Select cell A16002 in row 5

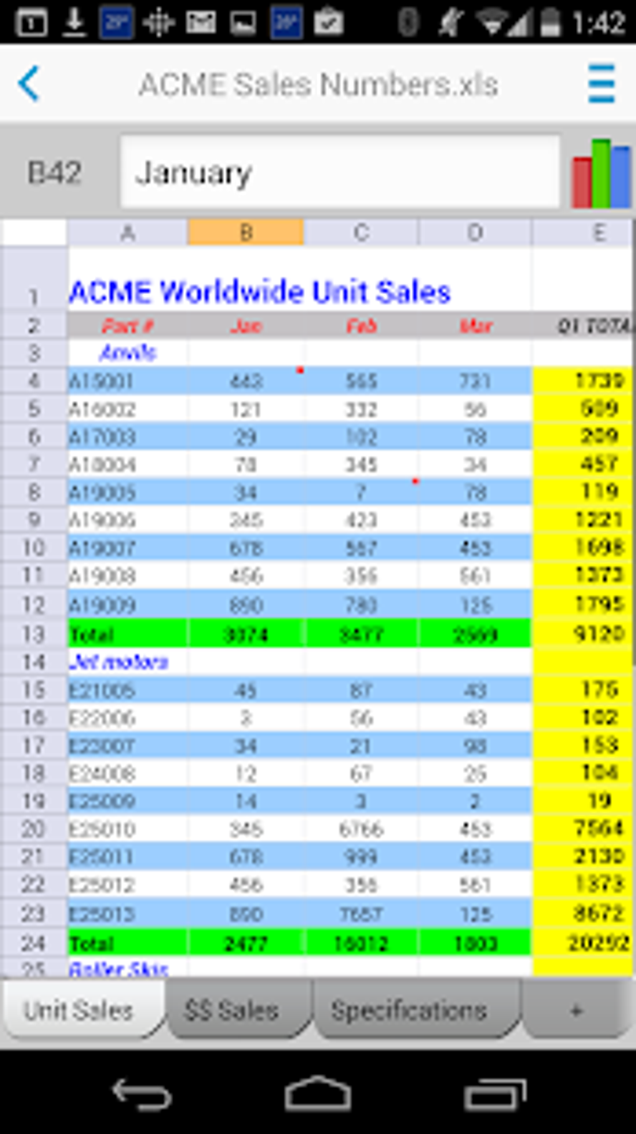click(x=128, y=409)
